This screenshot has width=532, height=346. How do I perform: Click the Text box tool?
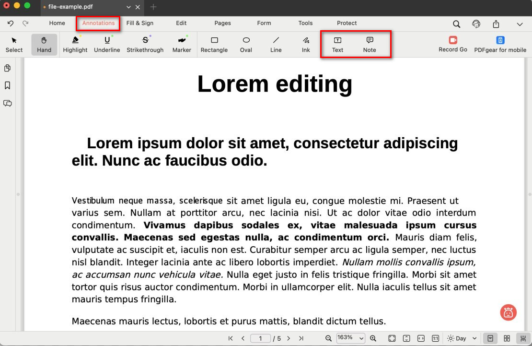pos(337,44)
